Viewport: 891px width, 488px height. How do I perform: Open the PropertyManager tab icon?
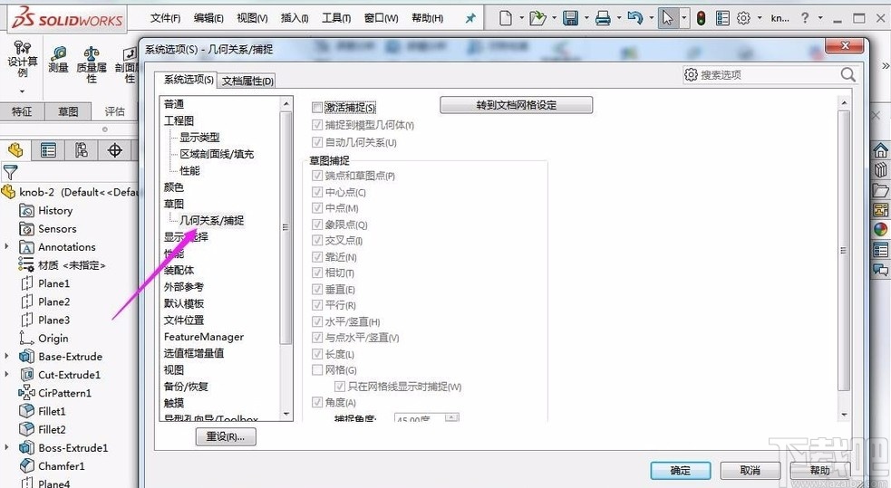pyautogui.click(x=48, y=150)
